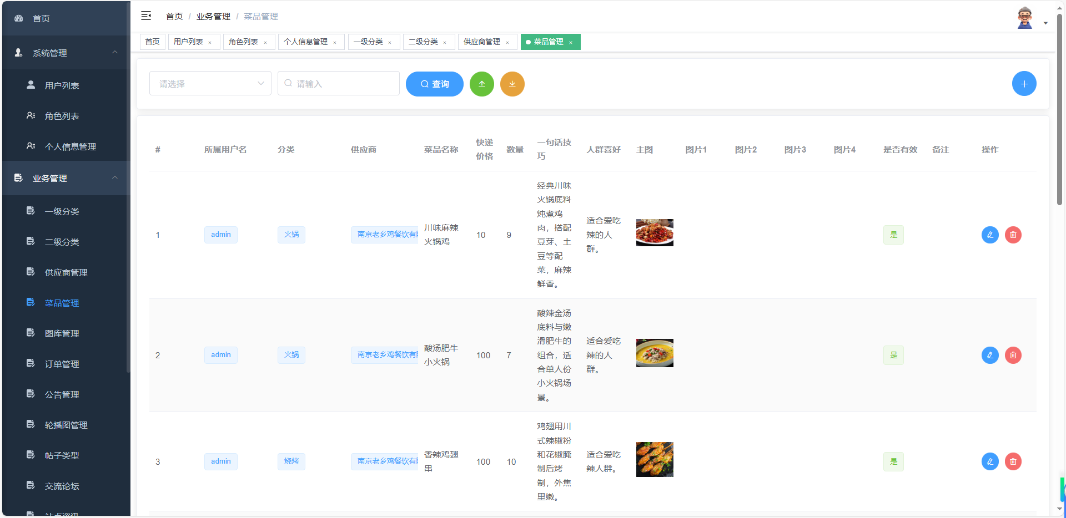The image size is (1066, 518).
Task: Open the sidebar hamburger menu icon
Action: point(146,16)
